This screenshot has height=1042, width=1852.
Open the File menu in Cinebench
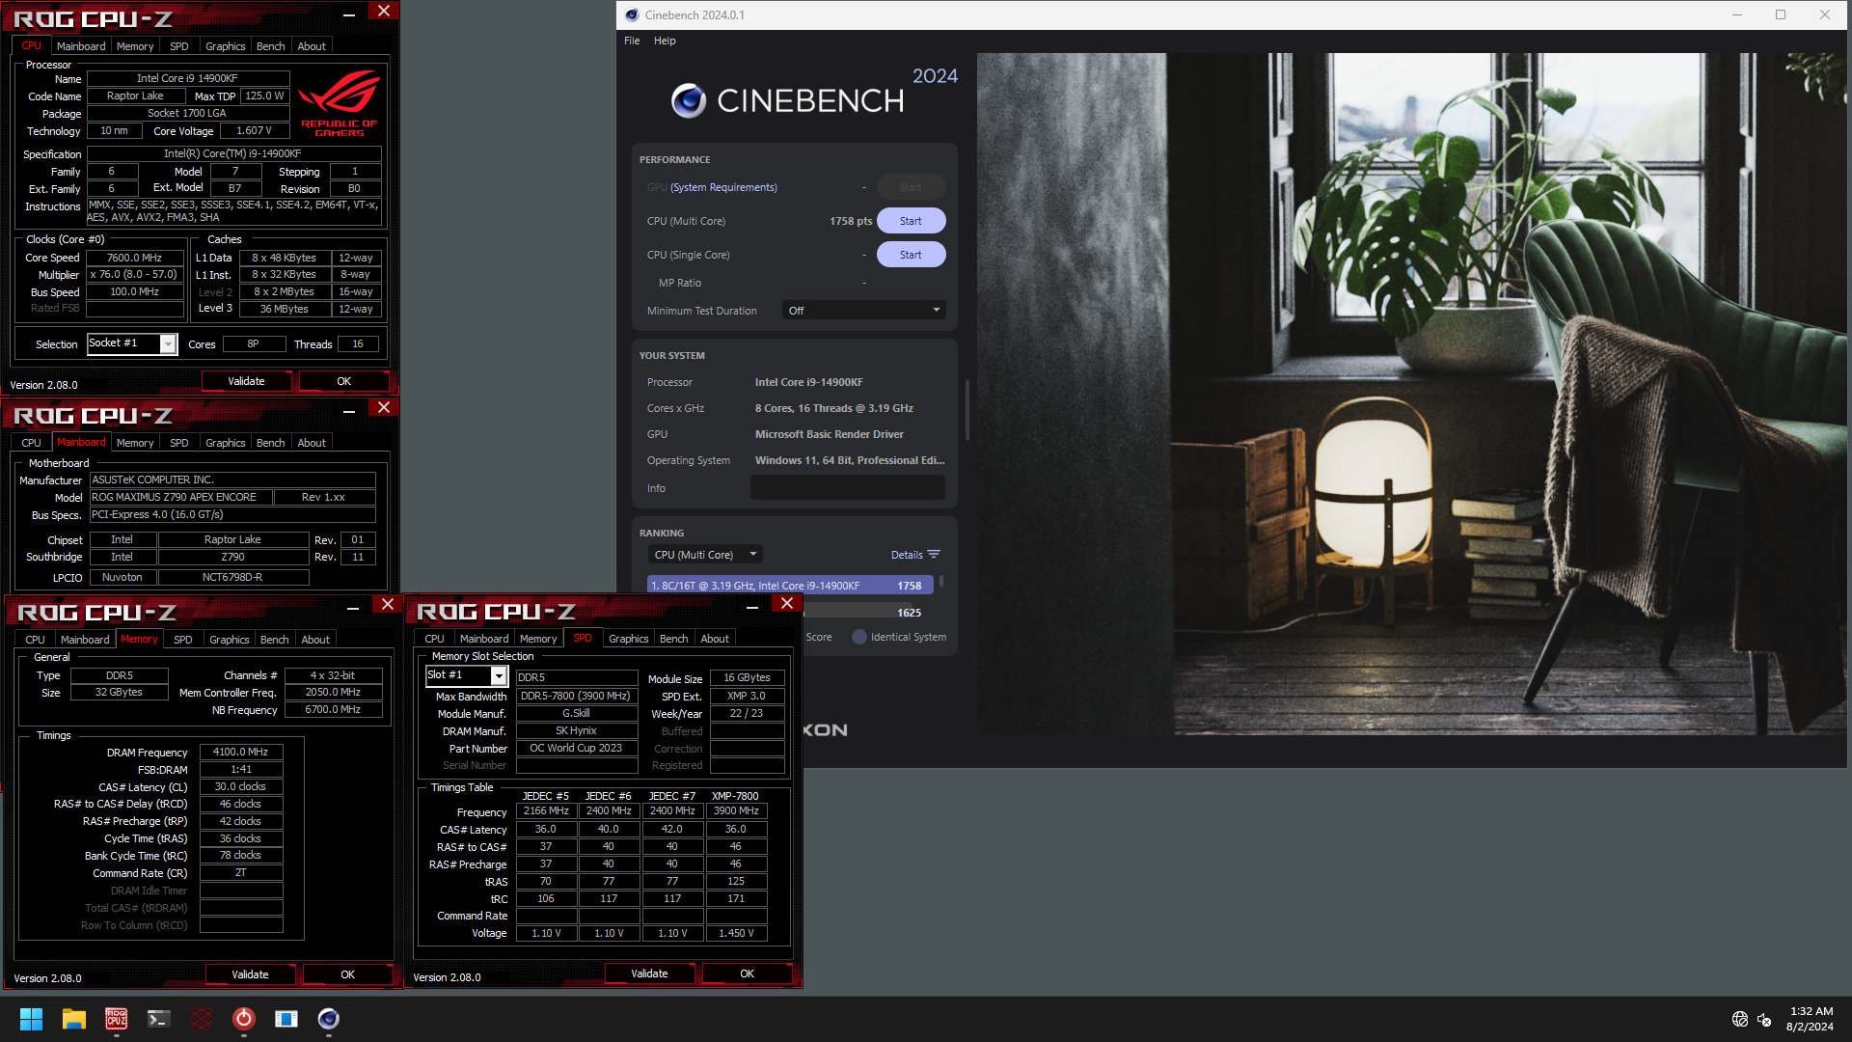click(632, 41)
